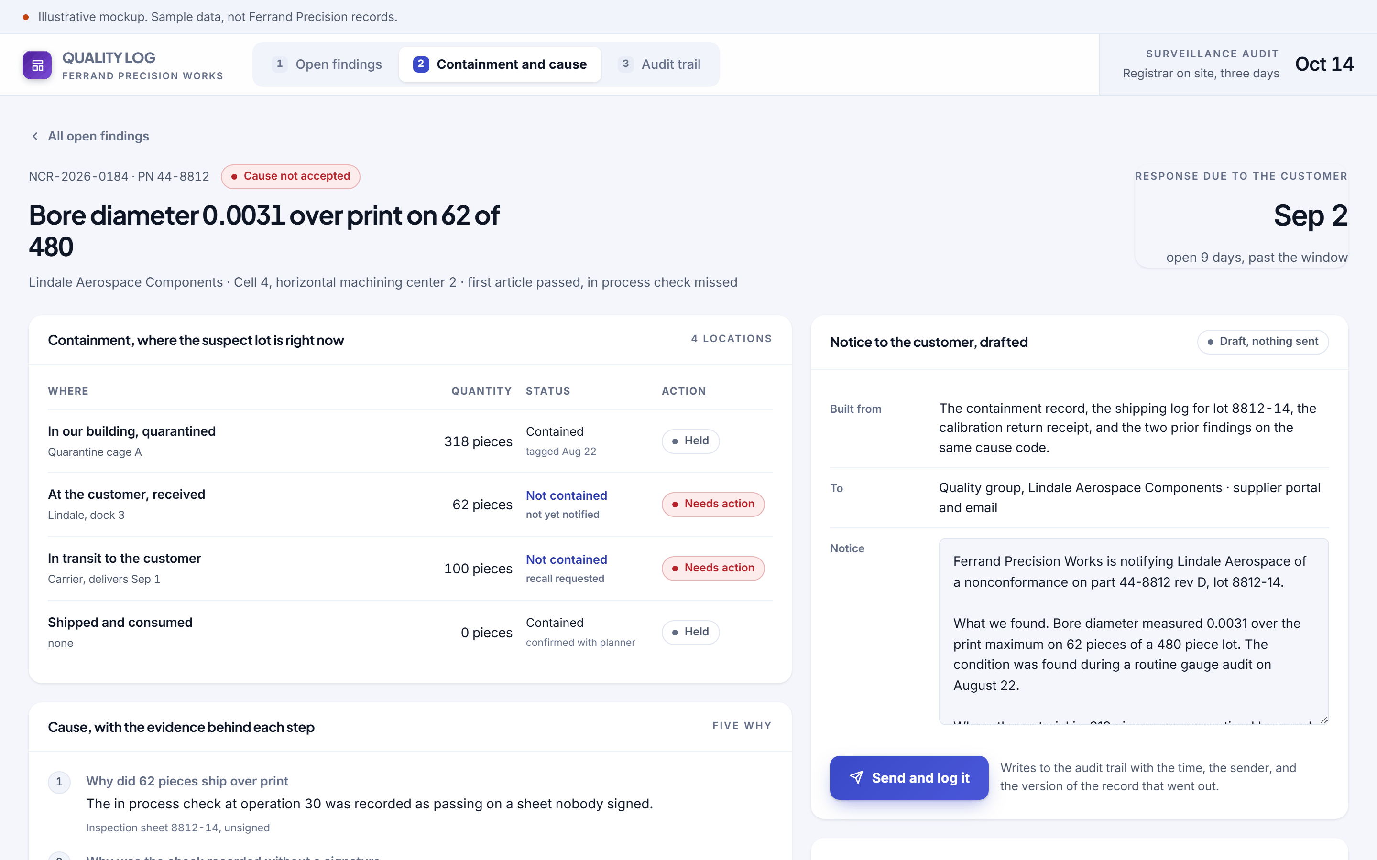1377x860 pixels.
Task: Click Inspection sheet 8812-14, unsigned evidence
Action: tap(177, 828)
